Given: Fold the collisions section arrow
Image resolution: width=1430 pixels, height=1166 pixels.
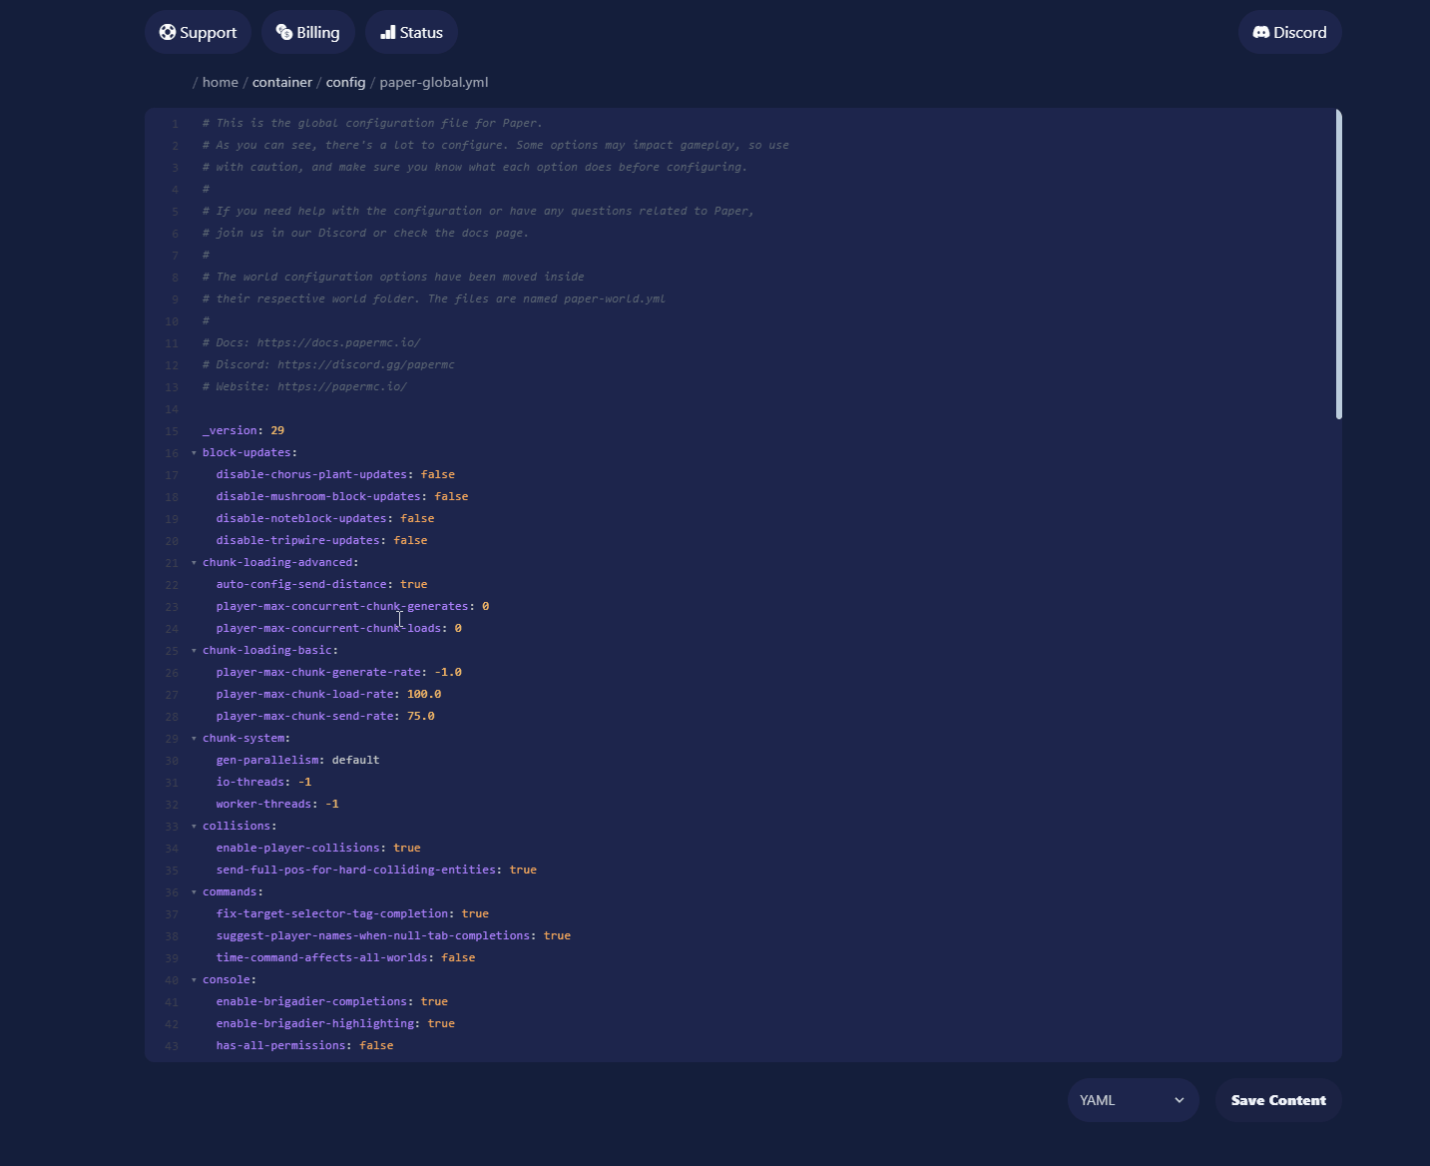Looking at the screenshot, I should click(194, 827).
